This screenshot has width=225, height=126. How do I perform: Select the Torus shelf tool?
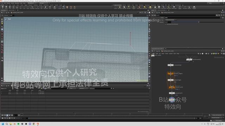pyautogui.click(x=13, y=7)
